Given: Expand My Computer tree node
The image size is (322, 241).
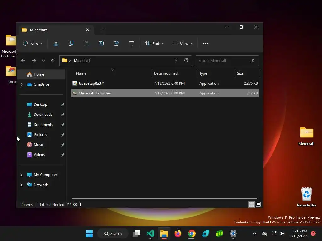Looking at the screenshot, I should tap(22, 175).
